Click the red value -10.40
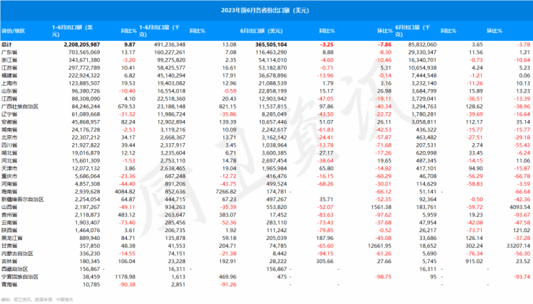 pyautogui.click(x=127, y=91)
